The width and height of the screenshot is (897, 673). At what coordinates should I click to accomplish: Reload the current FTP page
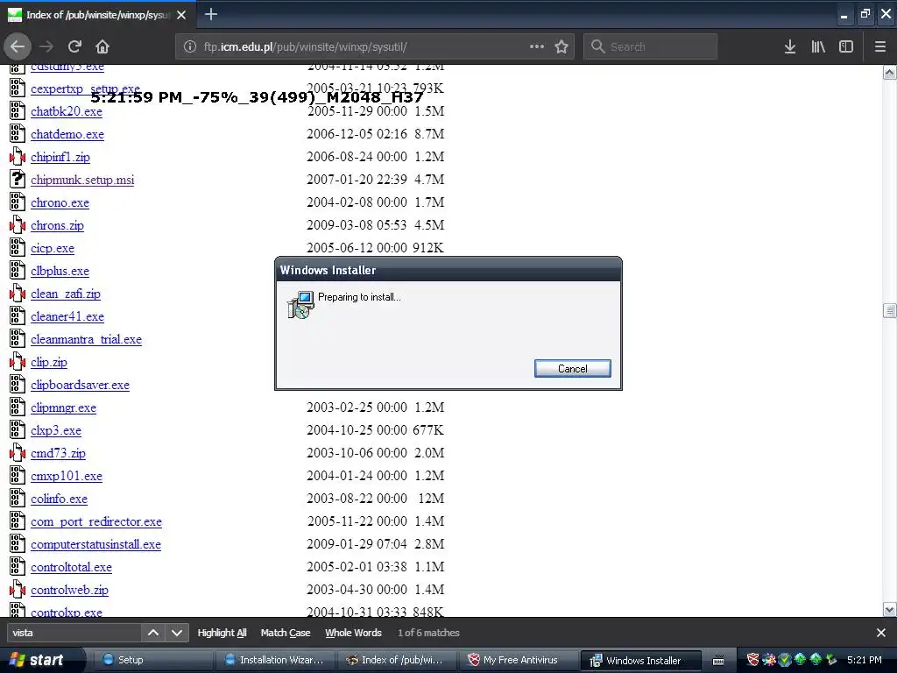[74, 46]
